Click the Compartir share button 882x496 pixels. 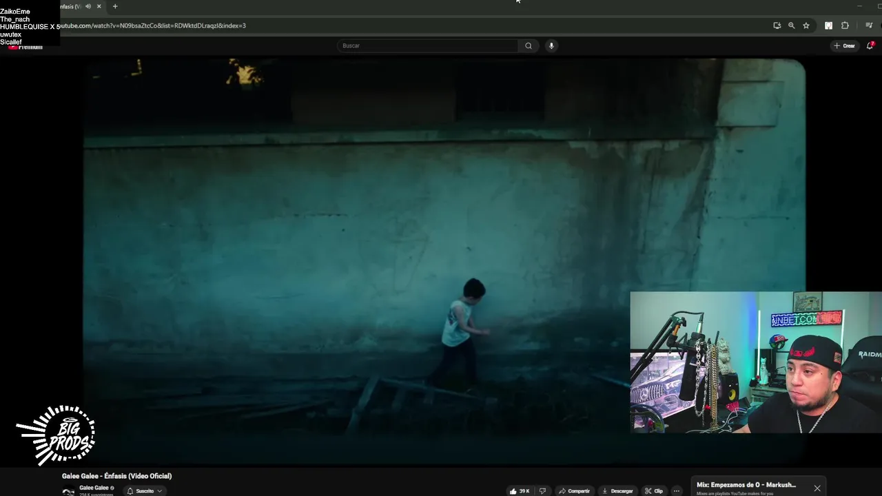574,491
